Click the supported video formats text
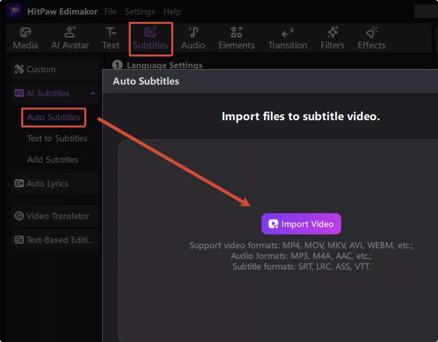The image size is (438, 342). point(301,245)
